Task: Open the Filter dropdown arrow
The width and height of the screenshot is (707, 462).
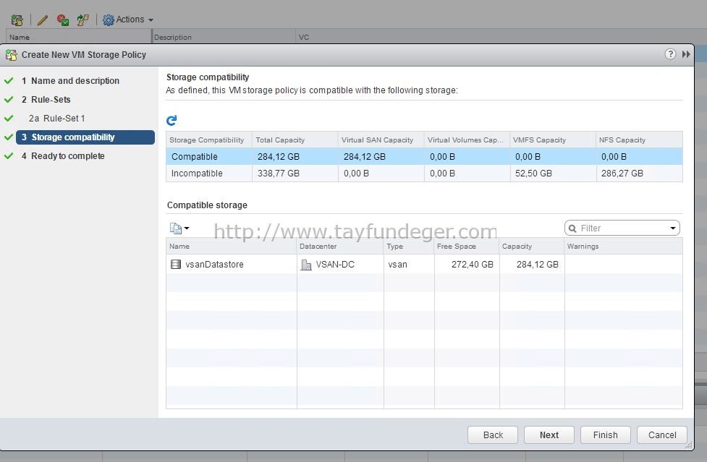Action: click(x=673, y=228)
